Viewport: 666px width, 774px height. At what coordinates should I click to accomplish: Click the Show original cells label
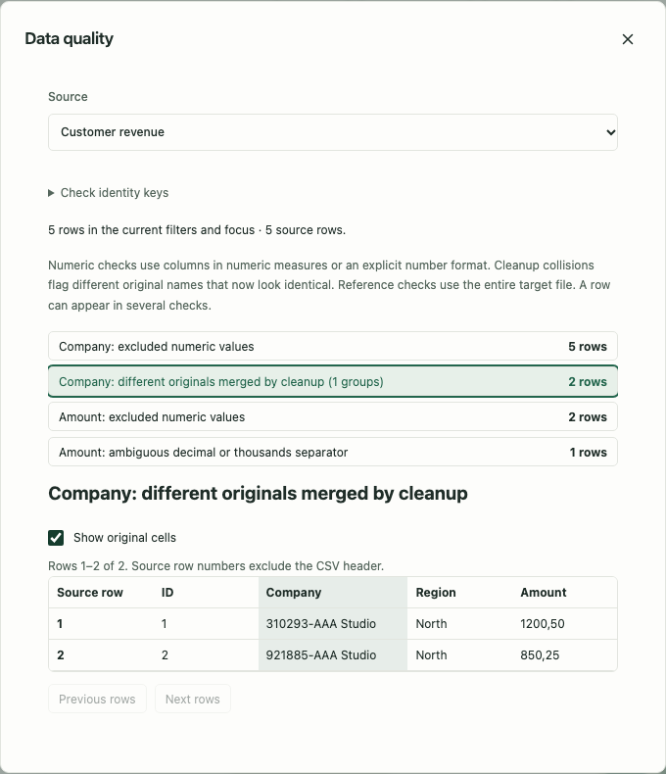point(124,538)
